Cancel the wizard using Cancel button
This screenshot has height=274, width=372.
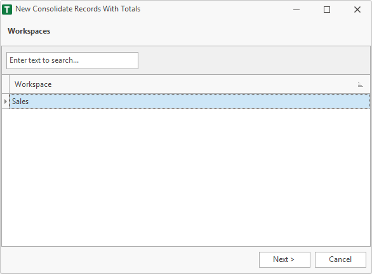pos(340,259)
